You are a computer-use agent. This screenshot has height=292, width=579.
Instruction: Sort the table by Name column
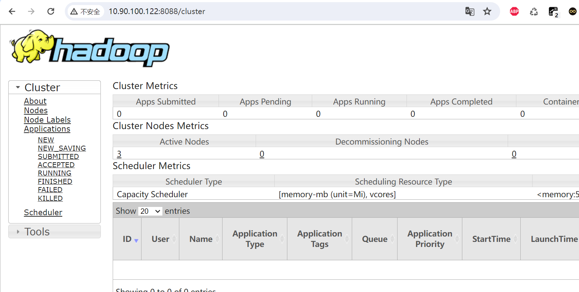(201, 239)
